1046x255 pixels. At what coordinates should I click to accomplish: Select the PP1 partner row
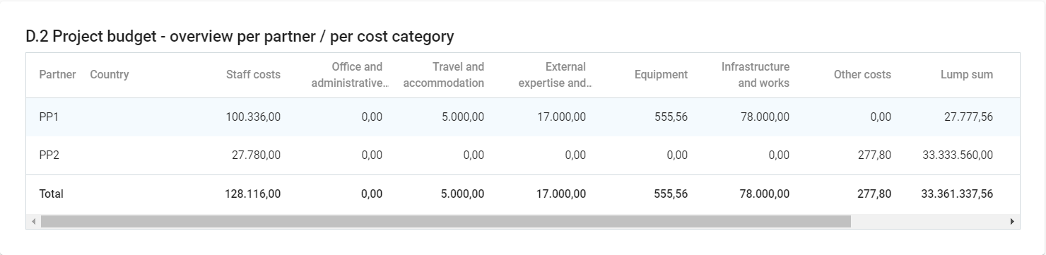click(523, 117)
